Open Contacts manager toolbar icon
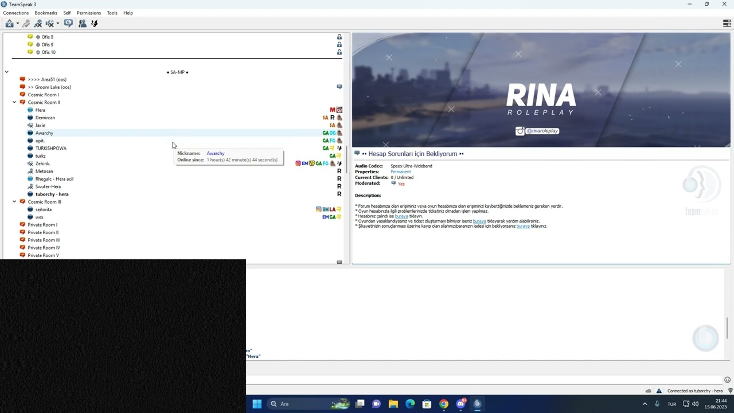Image resolution: width=734 pixels, height=413 pixels. pos(83,24)
